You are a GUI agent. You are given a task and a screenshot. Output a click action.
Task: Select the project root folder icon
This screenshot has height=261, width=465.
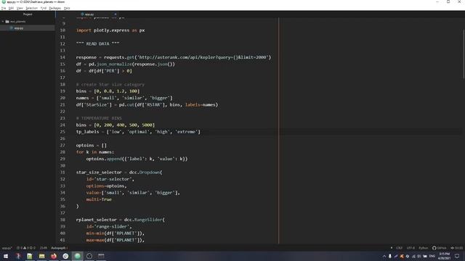pos(7,22)
